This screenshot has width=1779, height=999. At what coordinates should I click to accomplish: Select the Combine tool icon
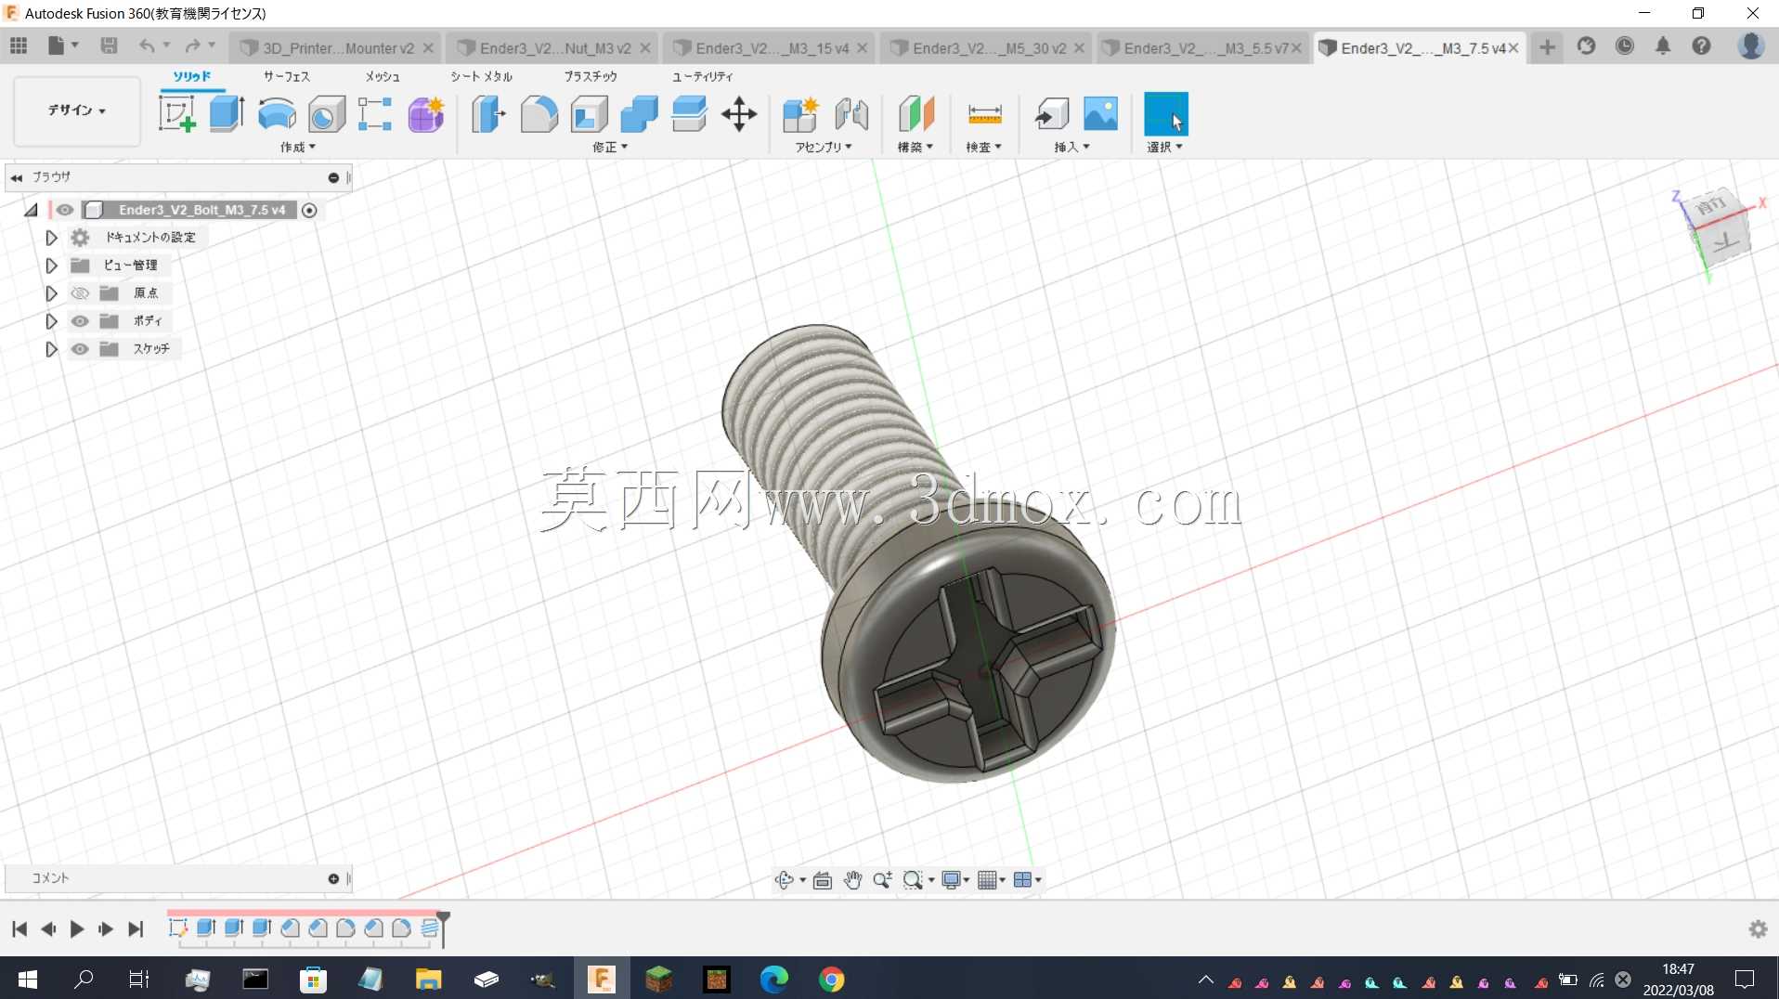639,114
